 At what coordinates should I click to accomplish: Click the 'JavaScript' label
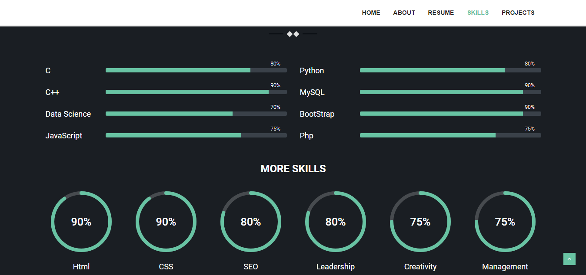click(x=64, y=136)
